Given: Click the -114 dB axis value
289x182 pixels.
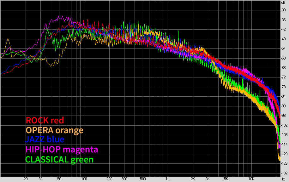Looking at the screenshot, I should pos(284,144).
